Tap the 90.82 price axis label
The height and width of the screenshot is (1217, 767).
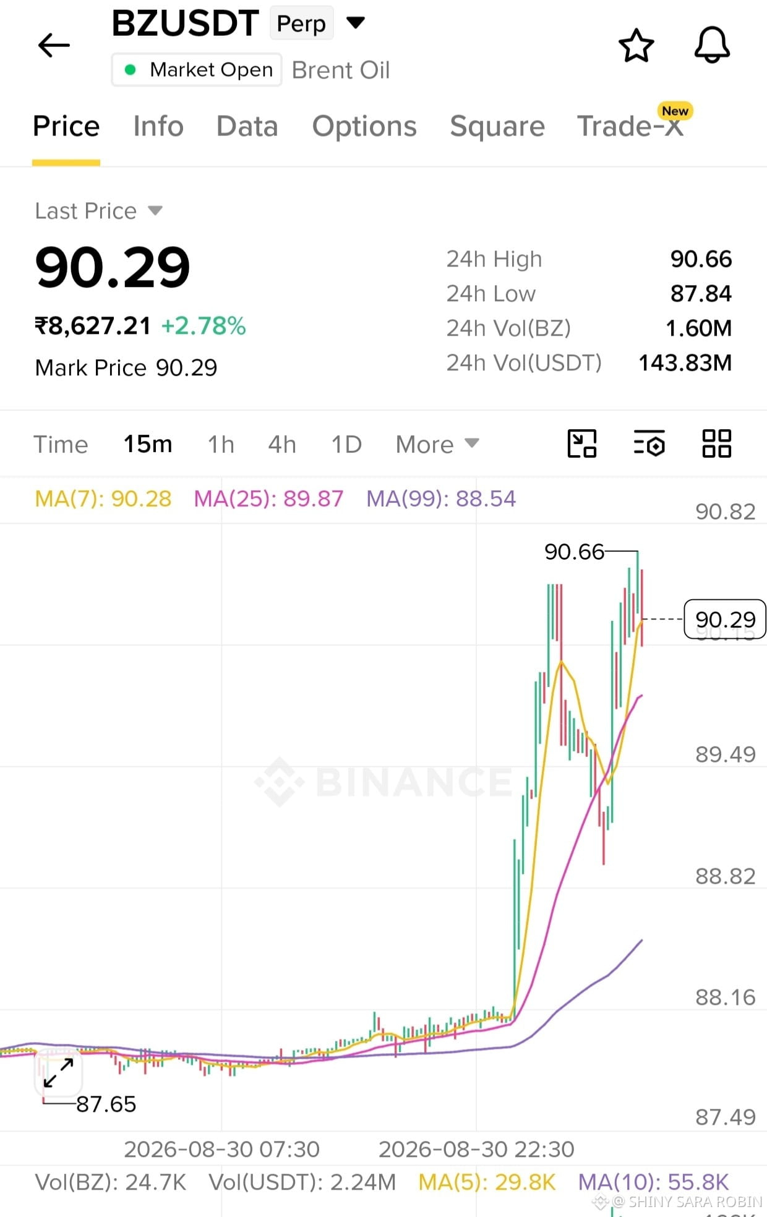pos(725,511)
